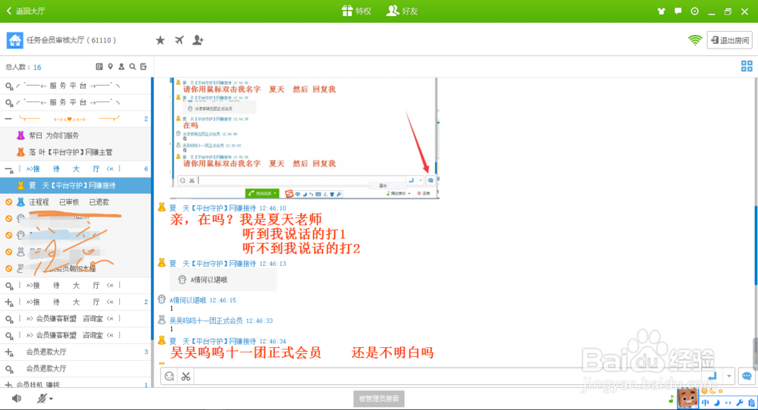Select user 紫日 为你们服务
Viewport: 758px width, 410px height.
pos(75,136)
